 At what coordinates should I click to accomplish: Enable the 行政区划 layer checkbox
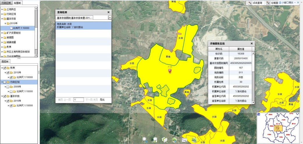5,82
